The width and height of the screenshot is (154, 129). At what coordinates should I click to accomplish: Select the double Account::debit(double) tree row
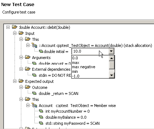[x=45, y=27]
